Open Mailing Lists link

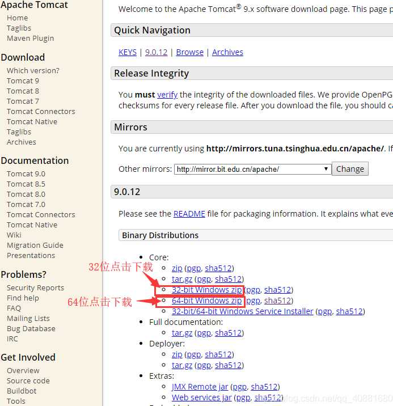pos(28,319)
